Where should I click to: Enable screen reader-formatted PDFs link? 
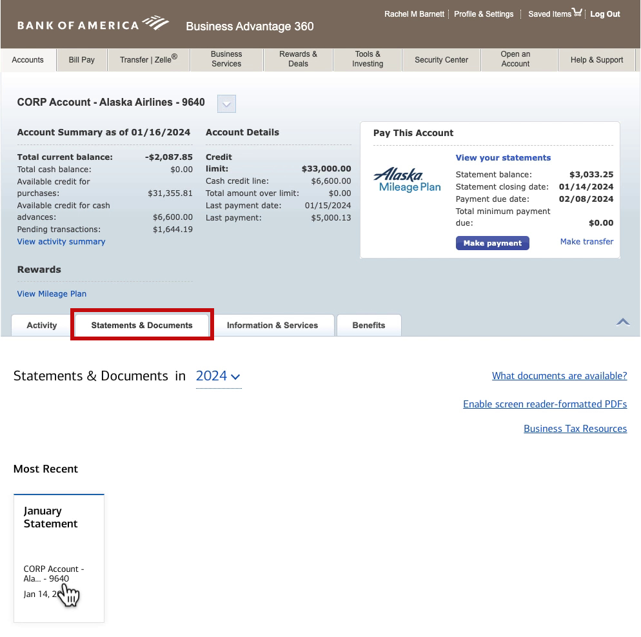(545, 404)
